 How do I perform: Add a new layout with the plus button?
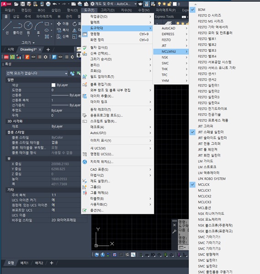pos(52,263)
